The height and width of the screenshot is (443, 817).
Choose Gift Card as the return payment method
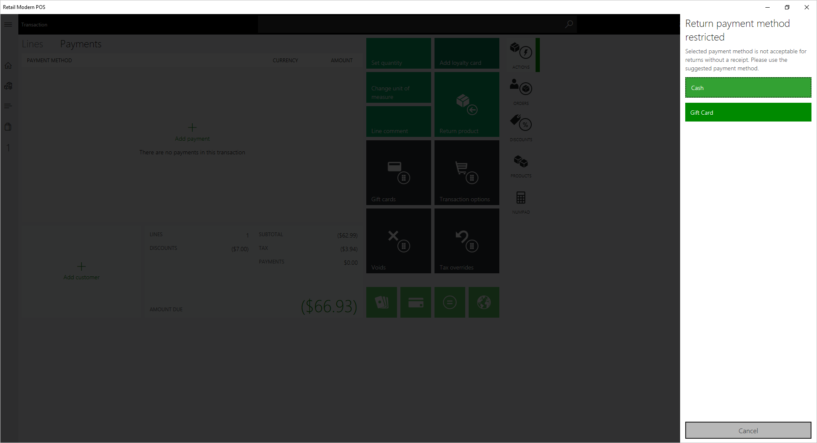748,113
